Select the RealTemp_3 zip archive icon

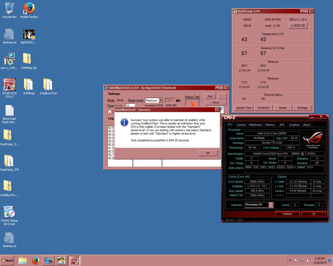(x=9, y=138)
